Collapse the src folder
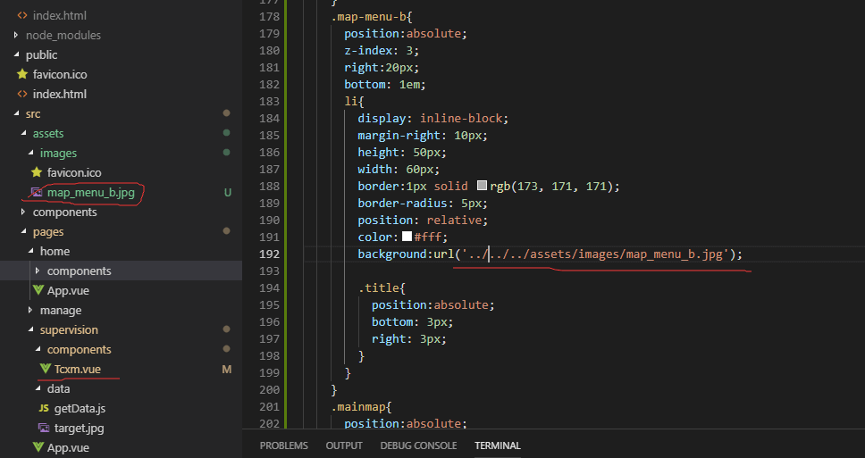 pyautogui.click(x=16, y=113)
